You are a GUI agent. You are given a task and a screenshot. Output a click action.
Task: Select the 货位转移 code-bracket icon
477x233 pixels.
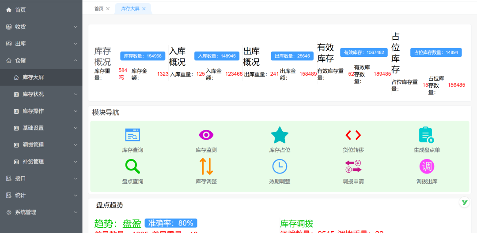353,135
